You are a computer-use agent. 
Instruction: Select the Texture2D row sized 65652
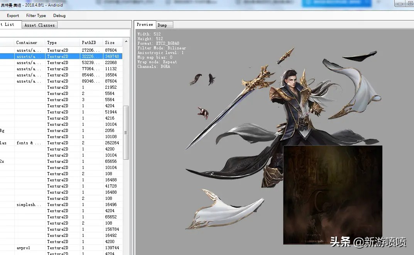61,217
